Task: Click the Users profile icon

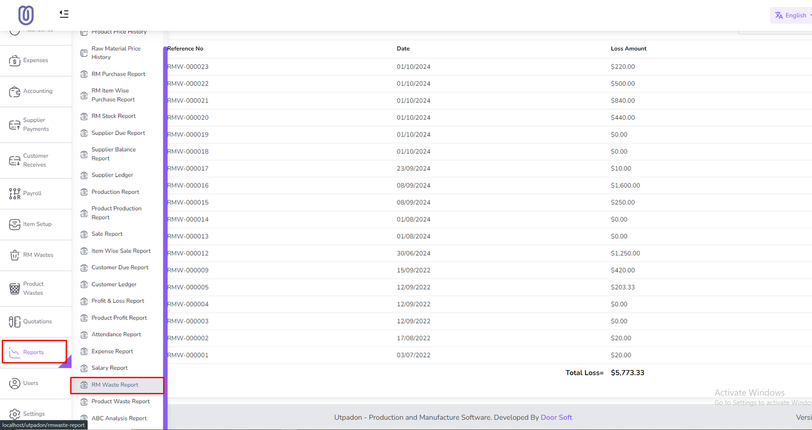Action: tap(15, 383)
